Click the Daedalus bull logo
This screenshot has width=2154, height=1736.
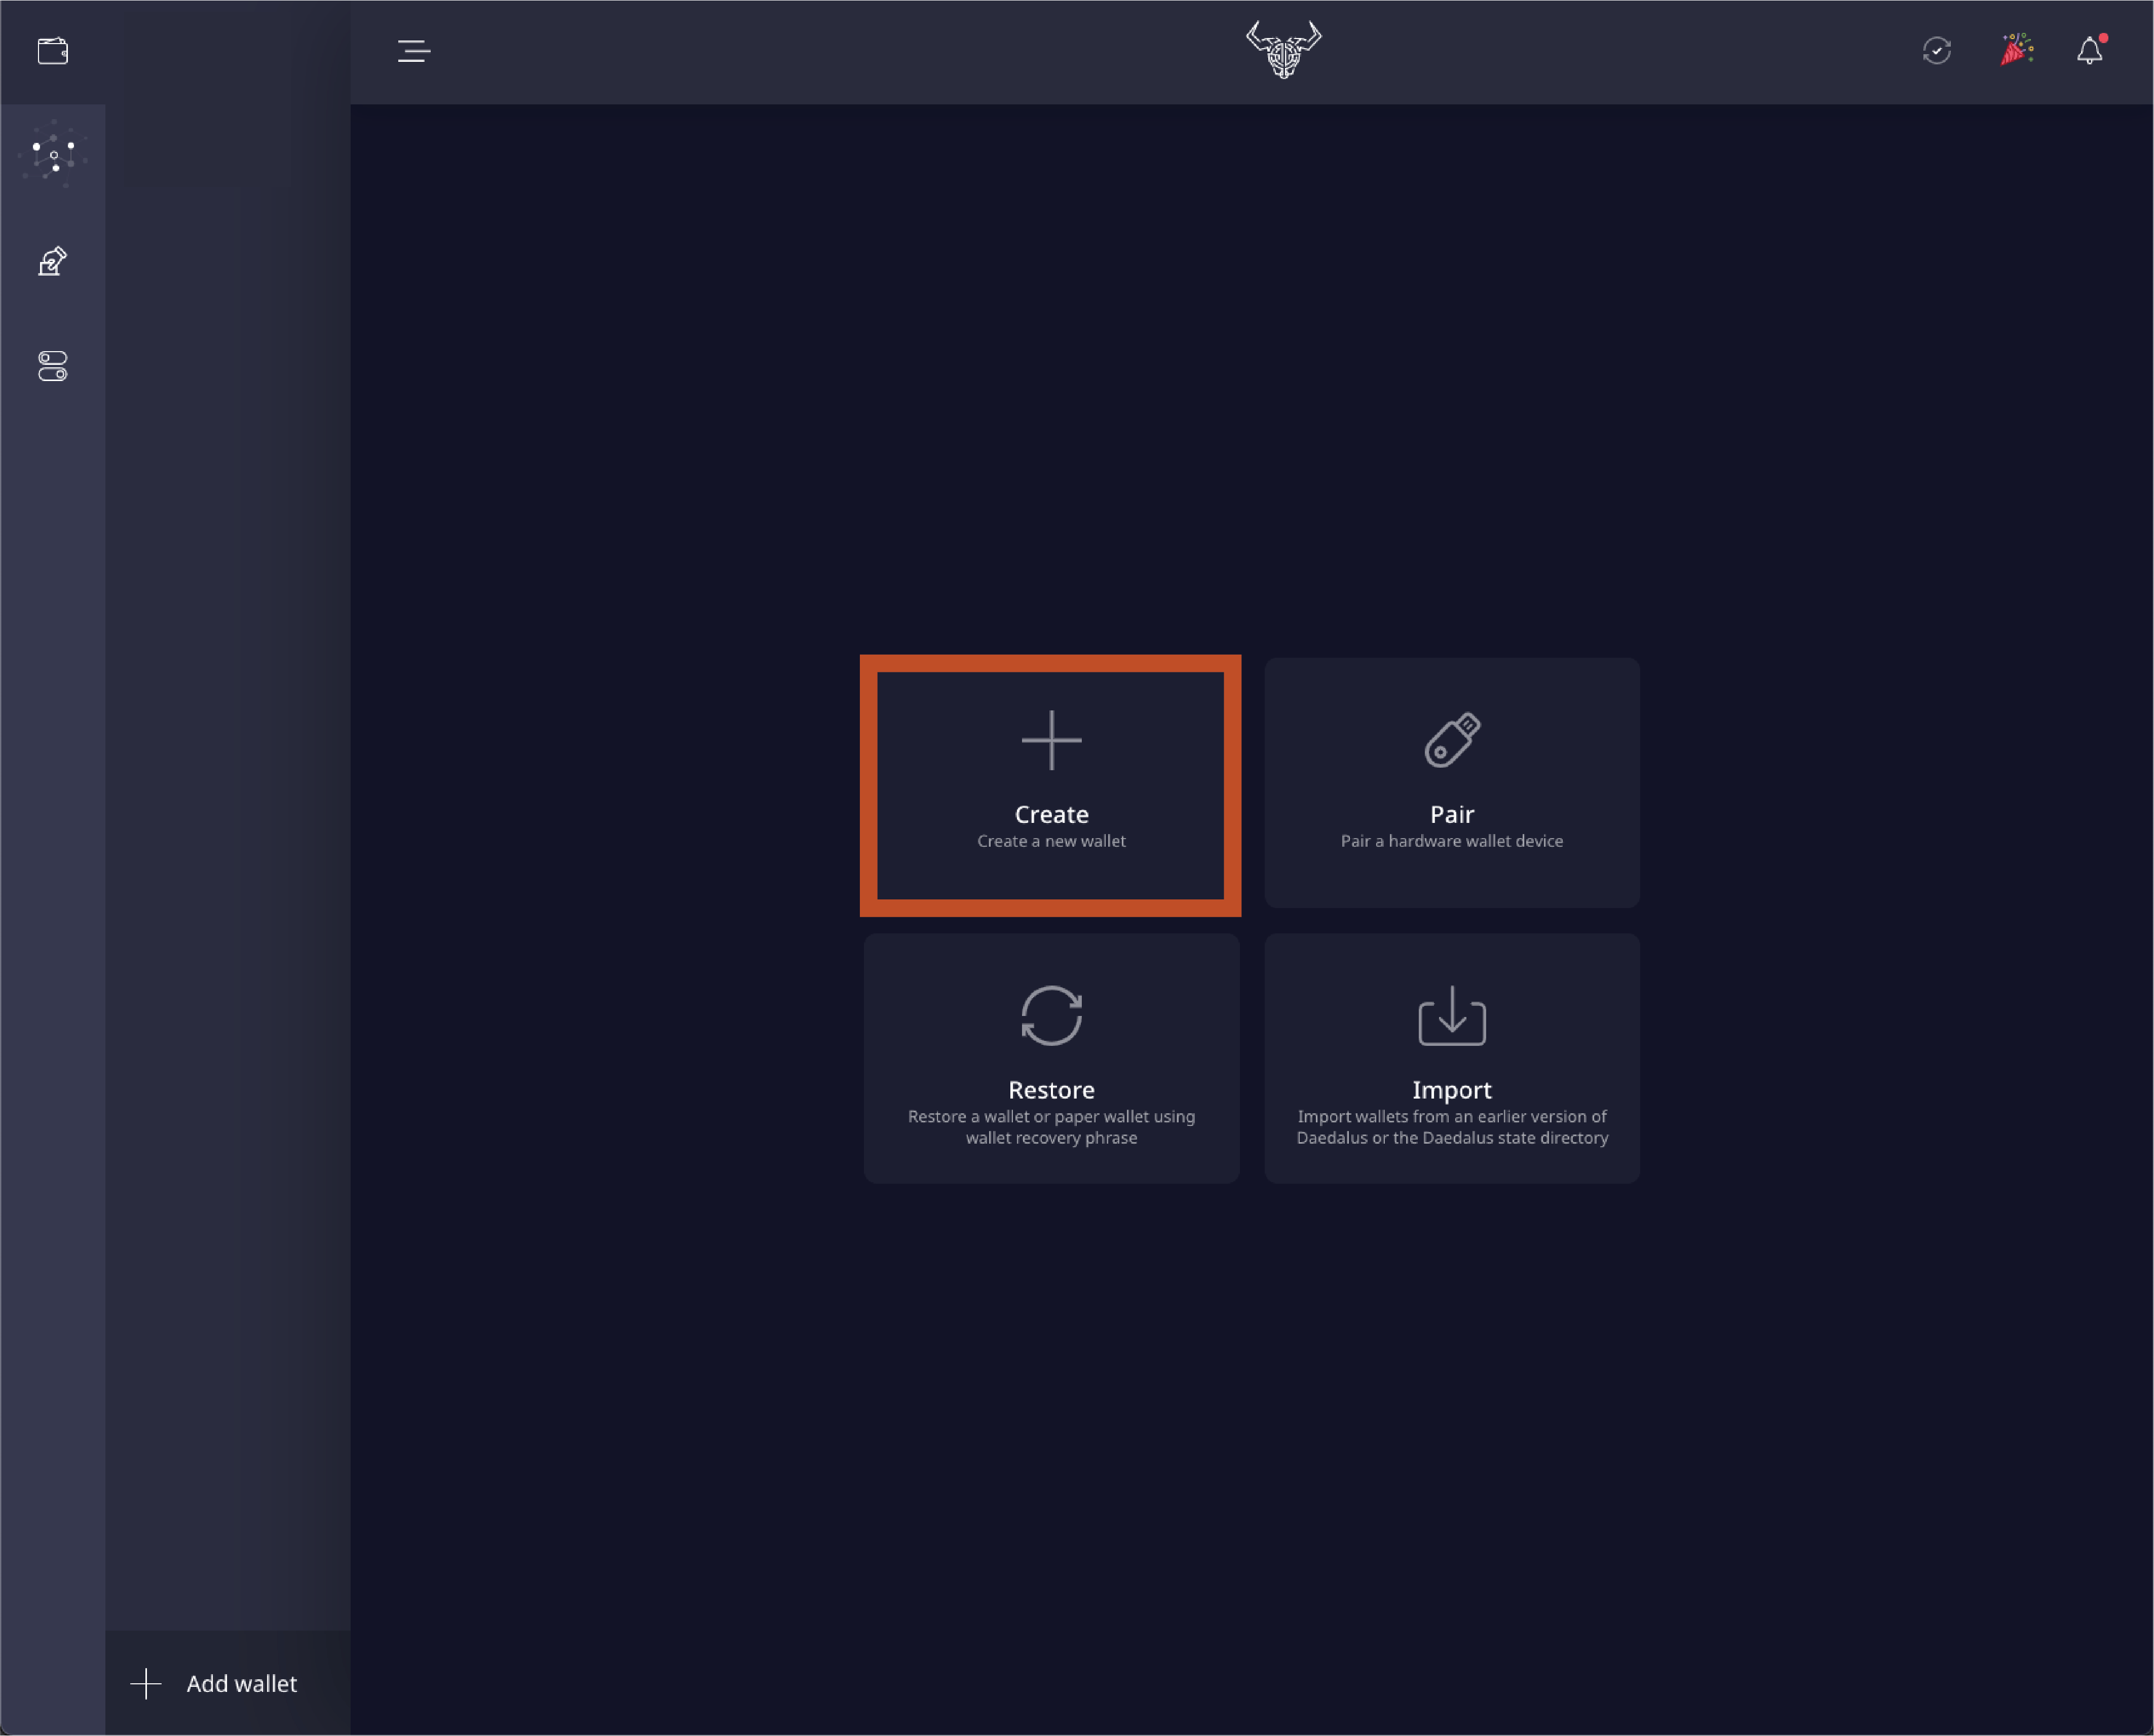[1283, 50]
